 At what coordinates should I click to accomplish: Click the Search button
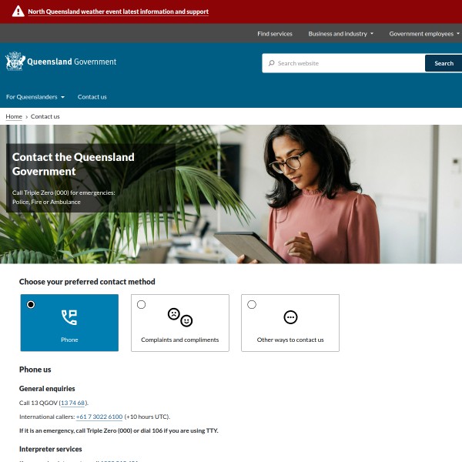coord(444,63)
